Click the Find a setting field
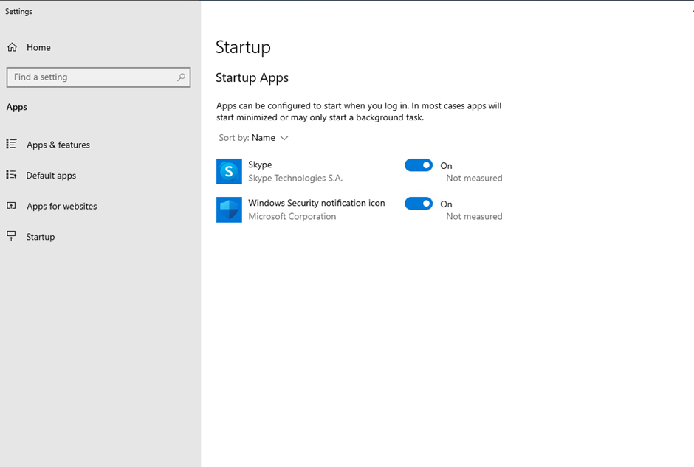This screenshot has width=694, height=467. point(98,77)
